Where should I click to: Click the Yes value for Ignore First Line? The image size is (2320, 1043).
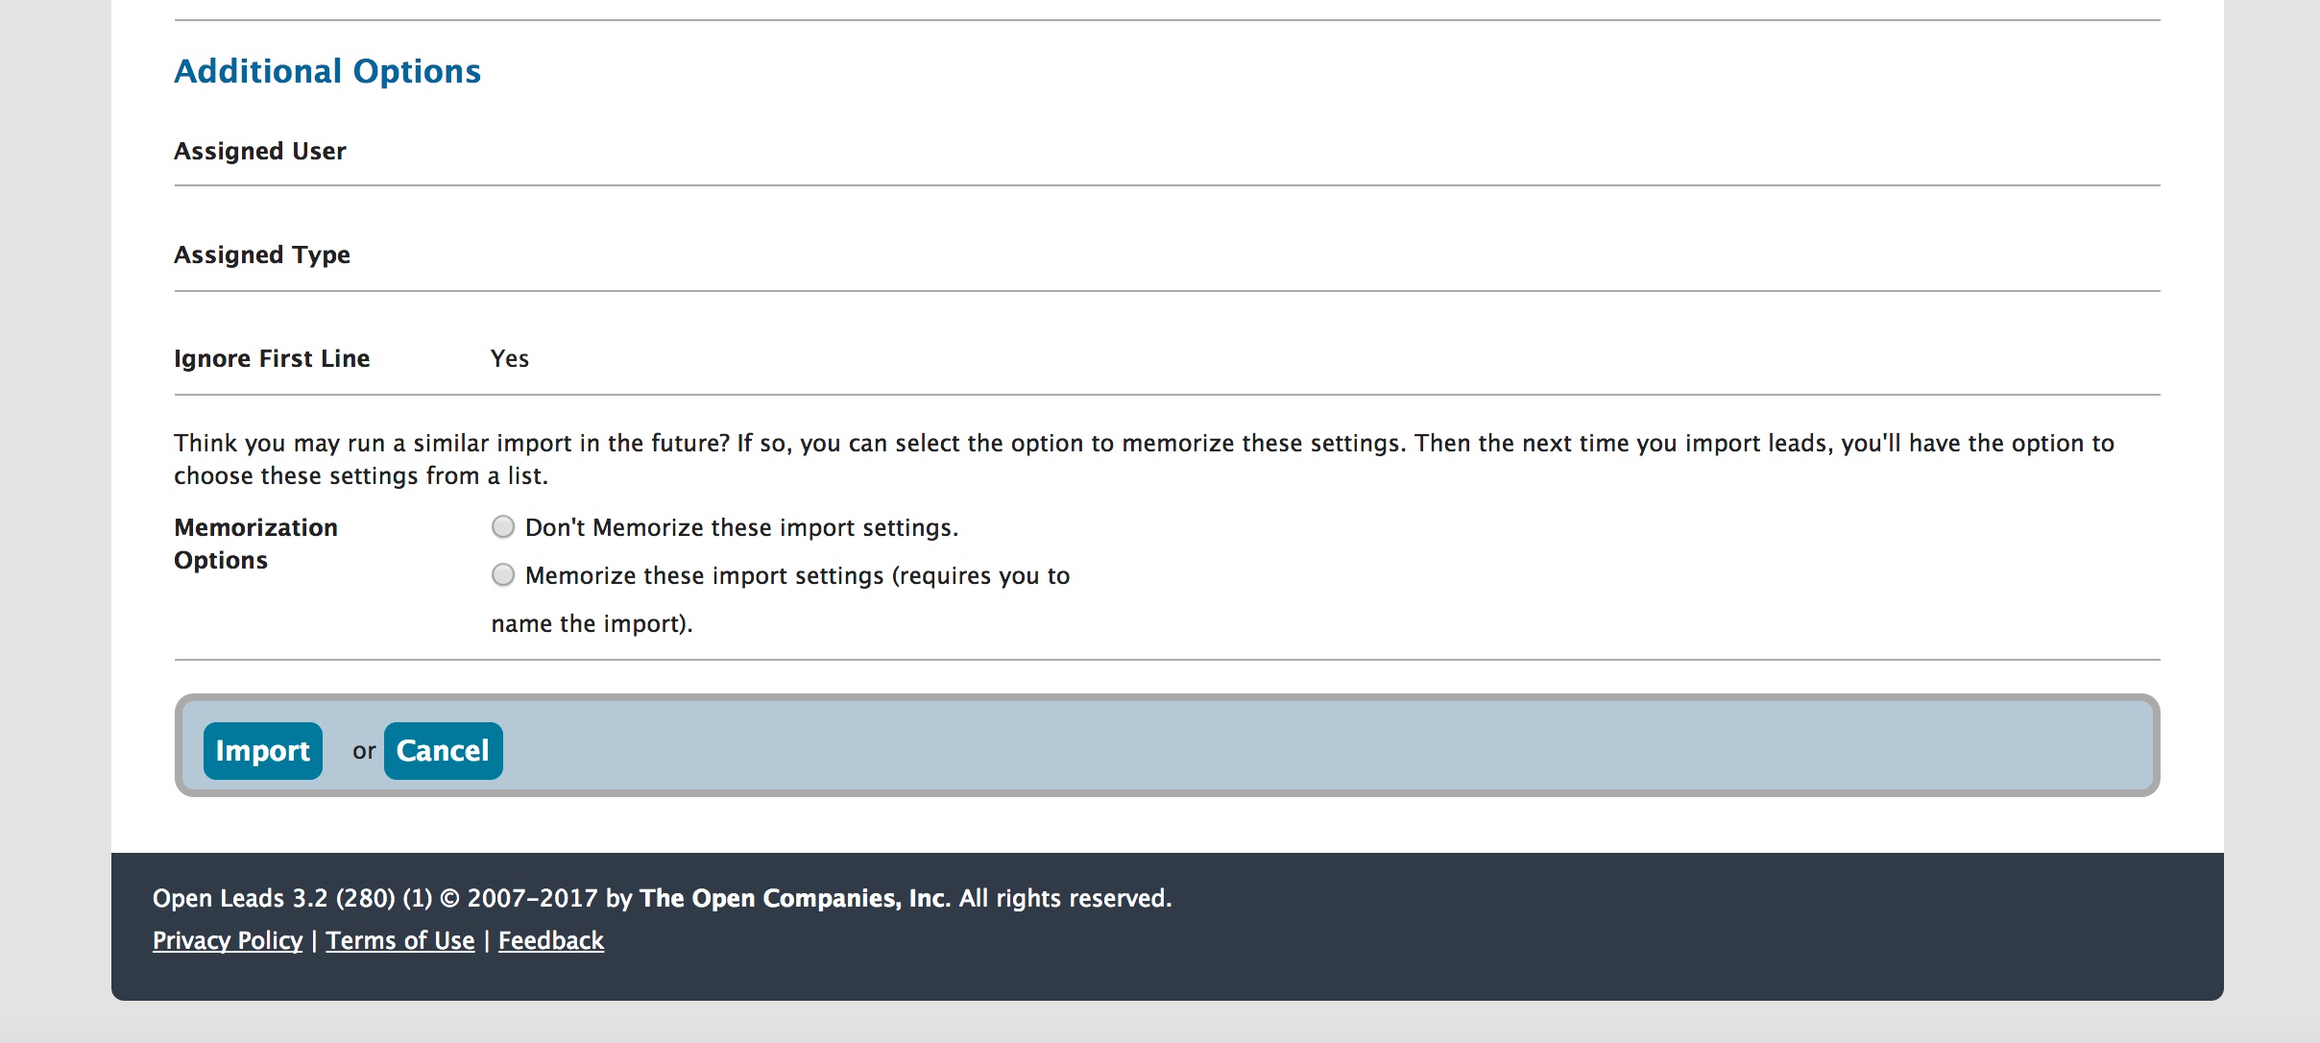[x=510, y=359]
